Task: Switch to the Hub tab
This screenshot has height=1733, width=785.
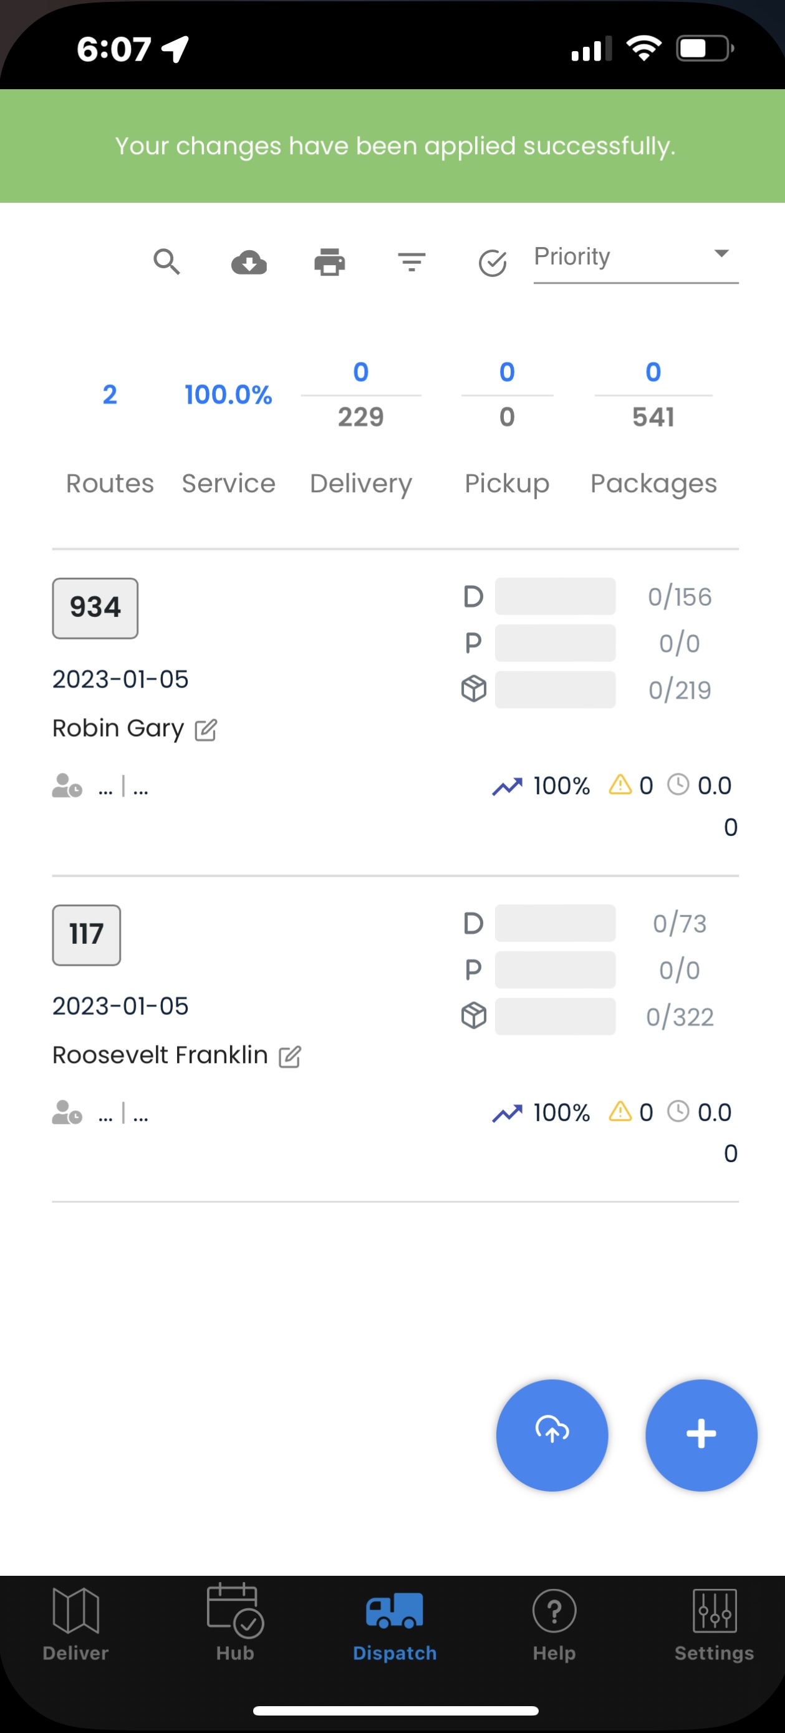Action: [235, 1623]
